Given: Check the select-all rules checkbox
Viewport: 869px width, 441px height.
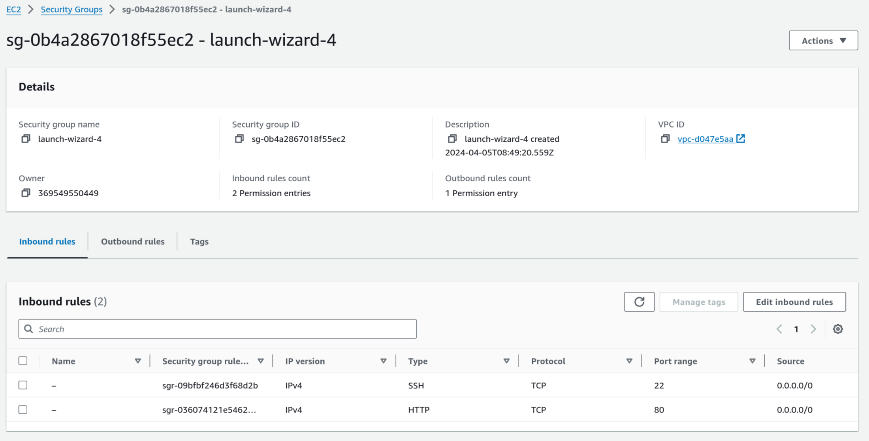Looking at the screenshot, I should click(23, 360).
